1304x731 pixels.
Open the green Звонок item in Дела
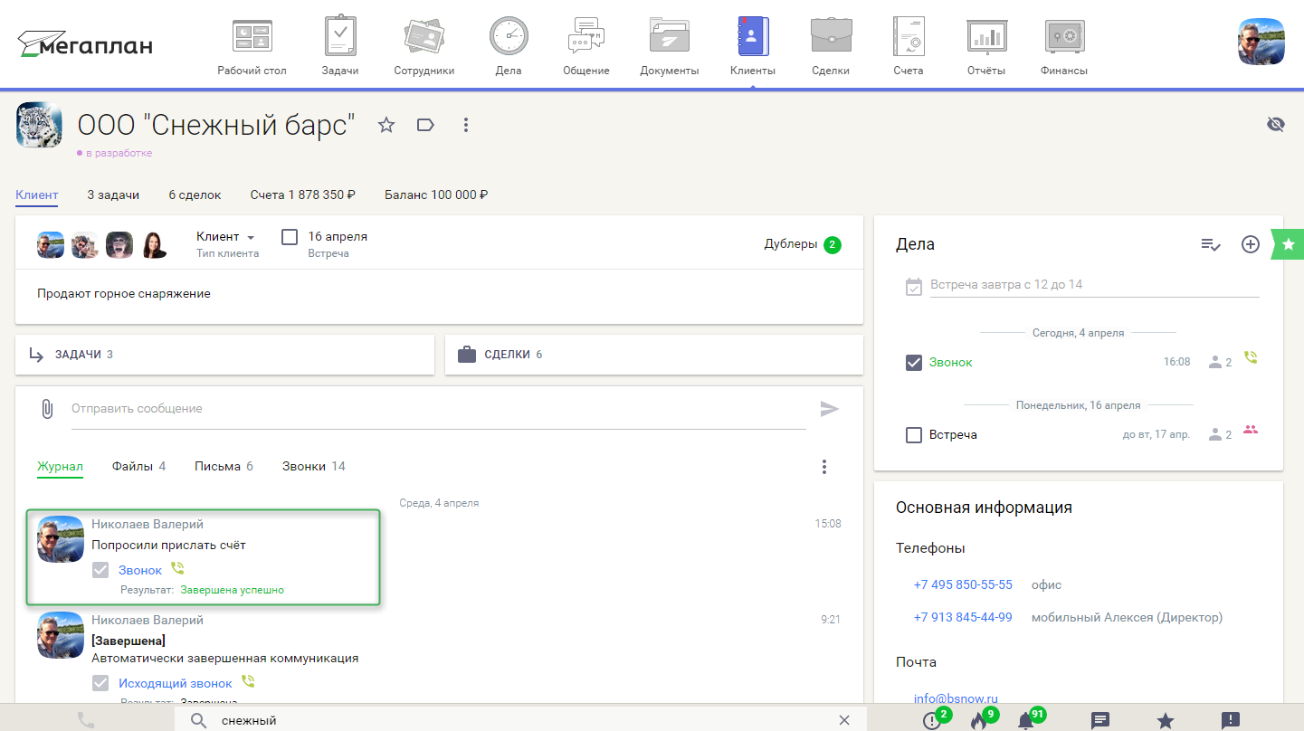tap(951, 363)
